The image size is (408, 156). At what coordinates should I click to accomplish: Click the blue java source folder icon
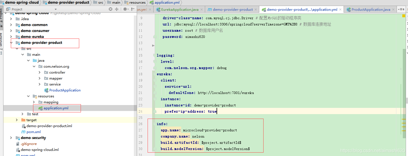35,61
